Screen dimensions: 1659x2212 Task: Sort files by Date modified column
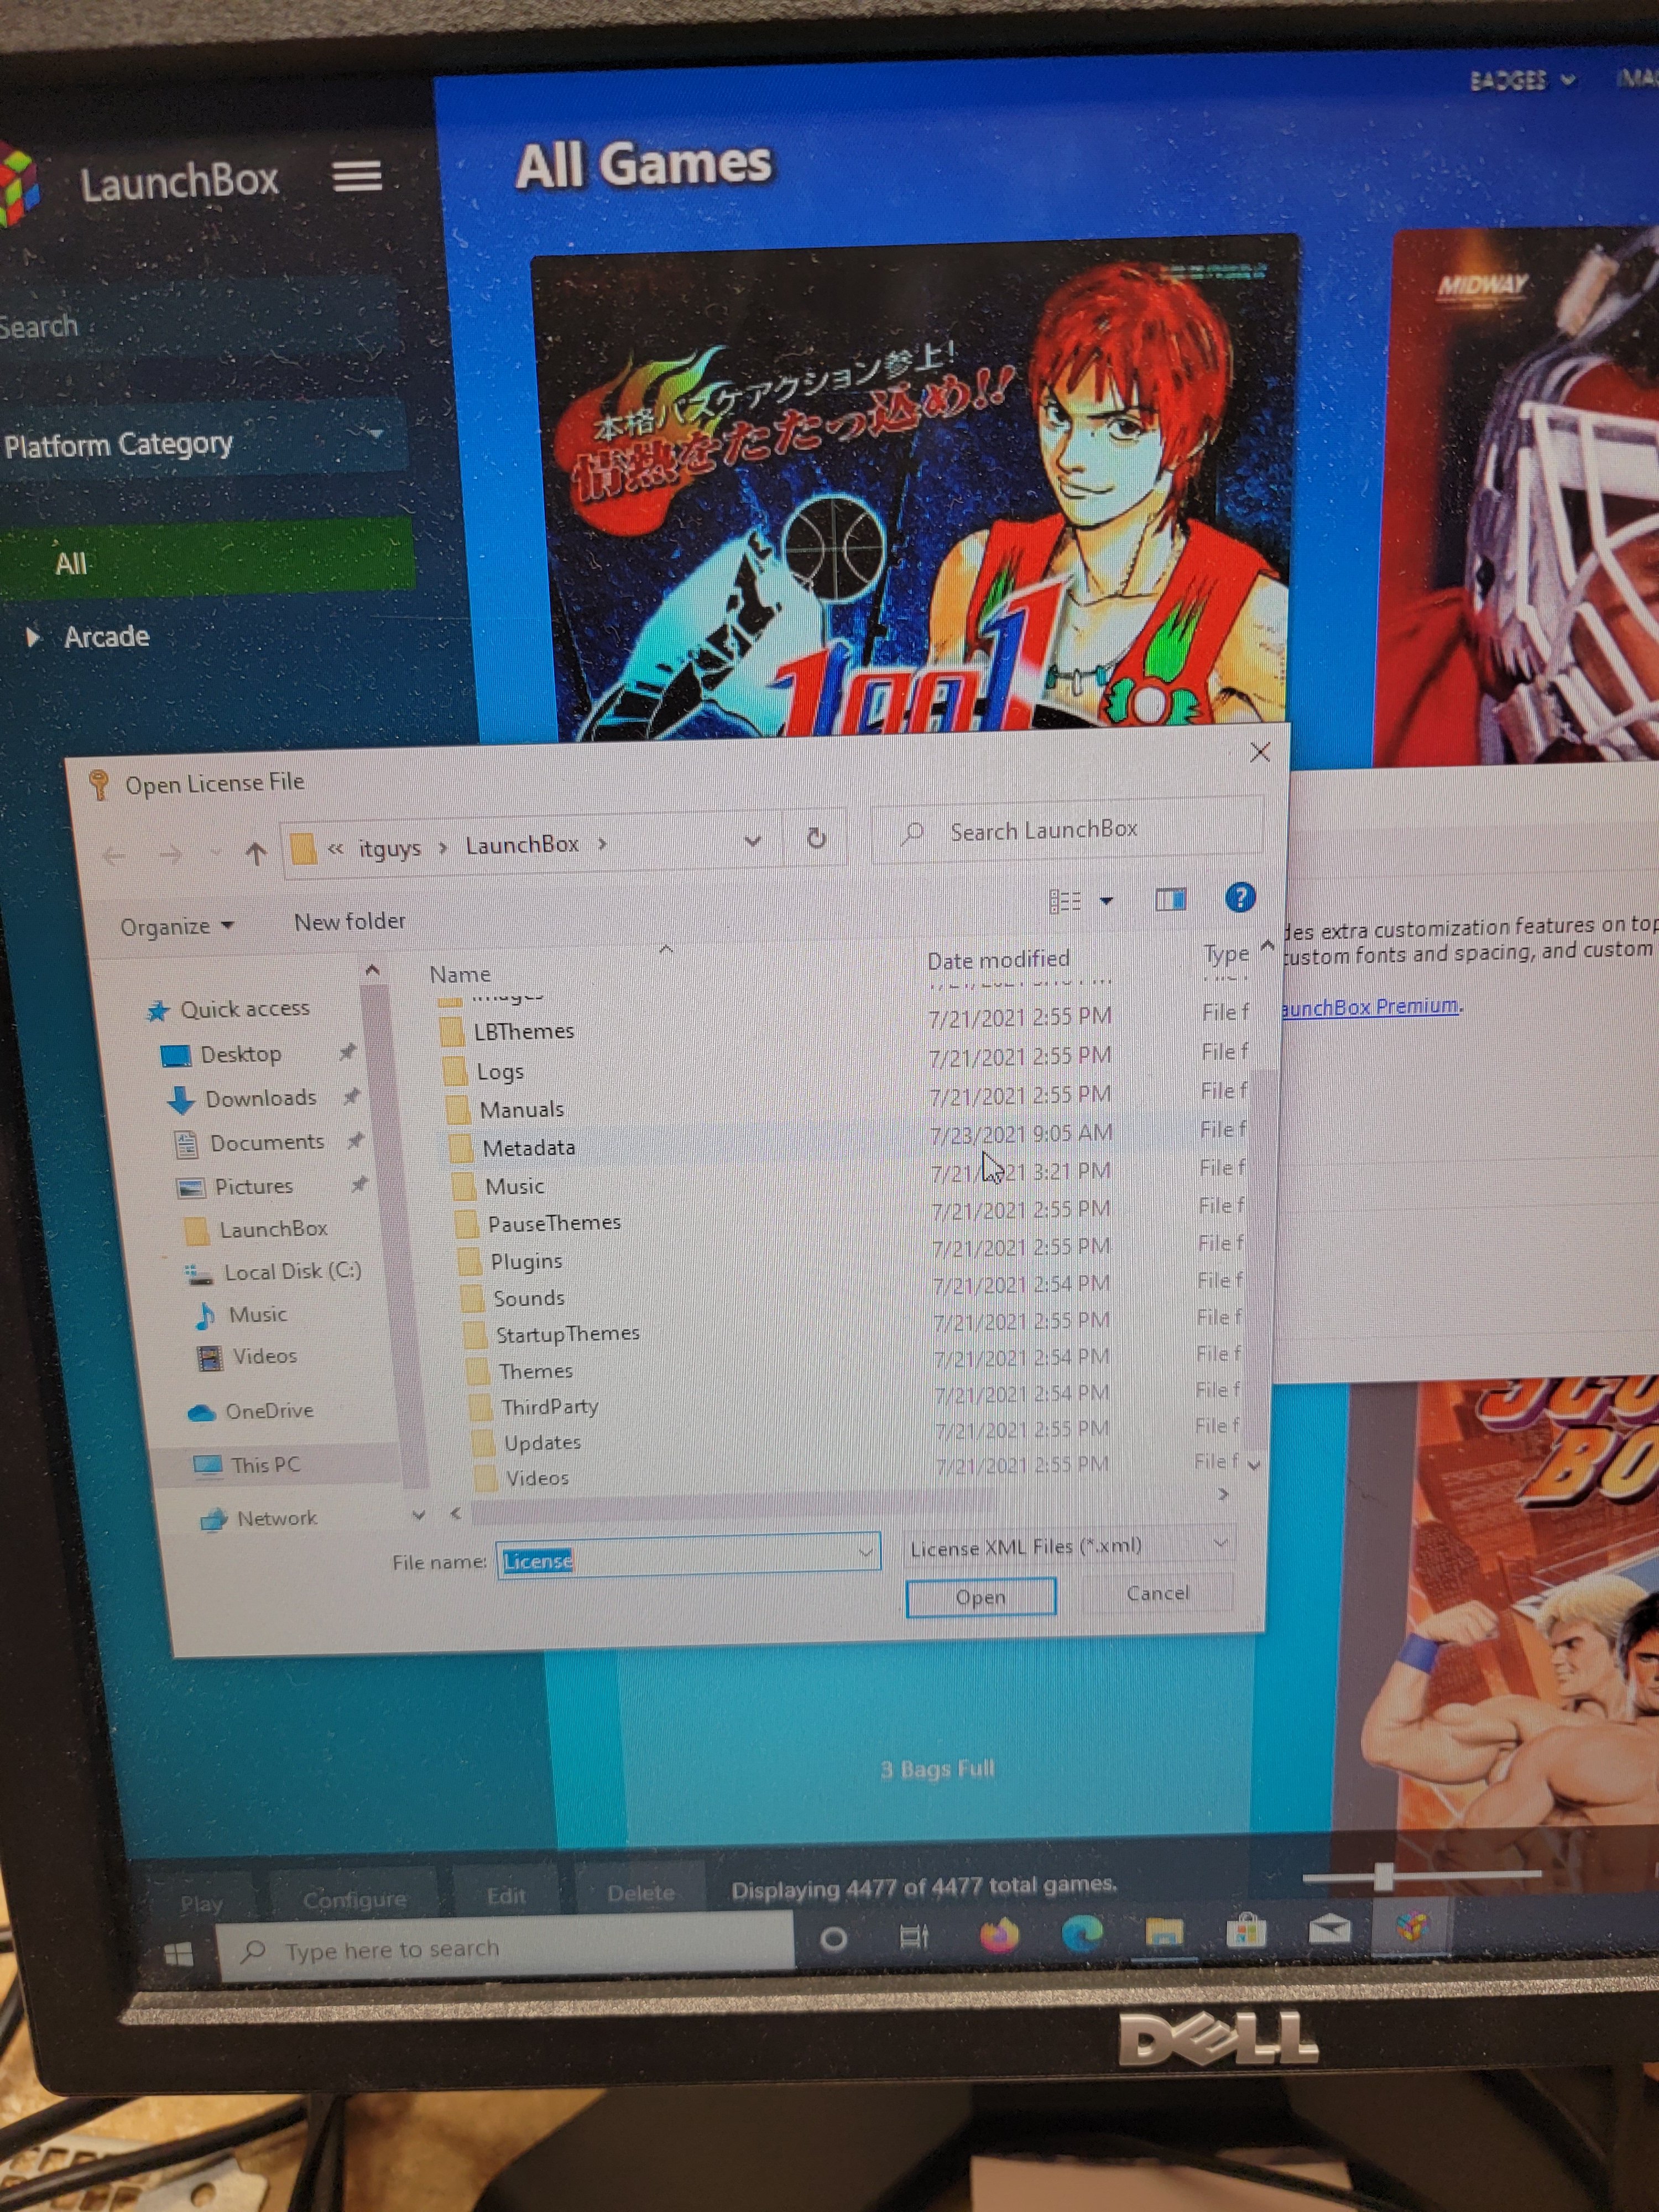click(x=998, y=959)
